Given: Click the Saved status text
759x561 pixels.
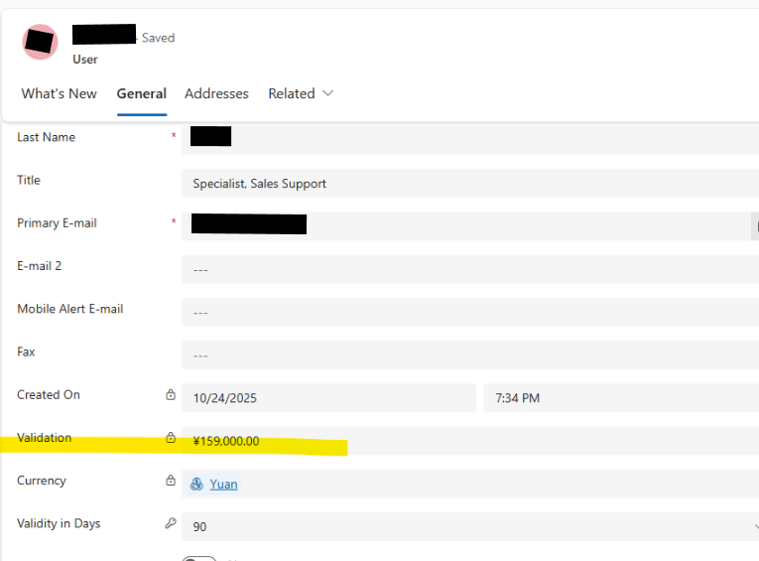Looking at the screenshot, I should [158, 38].
